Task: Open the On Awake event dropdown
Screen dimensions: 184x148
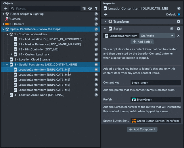Action: [157, 36]
